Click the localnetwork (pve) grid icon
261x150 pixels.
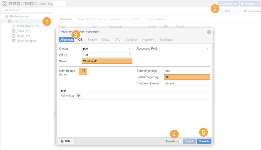point(14,26)
